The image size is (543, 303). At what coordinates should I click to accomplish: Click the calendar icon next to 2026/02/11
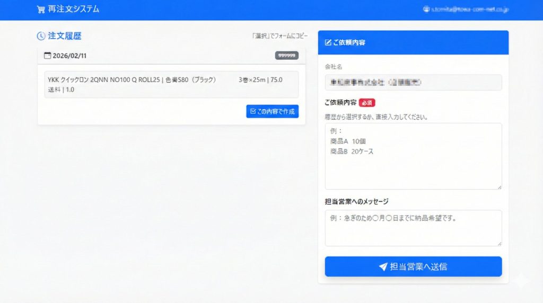click(x=47, y=56)
